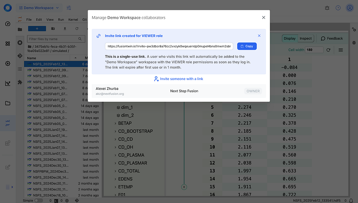Screen dimensions: 358x203
Task: Open the folder icon in left sidebar
Action: 8,103
